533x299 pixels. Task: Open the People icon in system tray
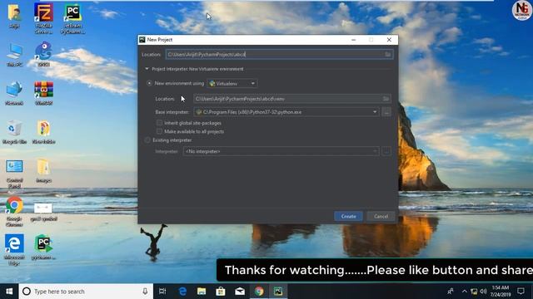[x=451, y=292]
